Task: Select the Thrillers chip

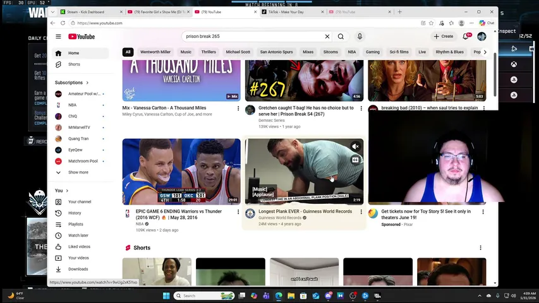Action: [209, 52]
